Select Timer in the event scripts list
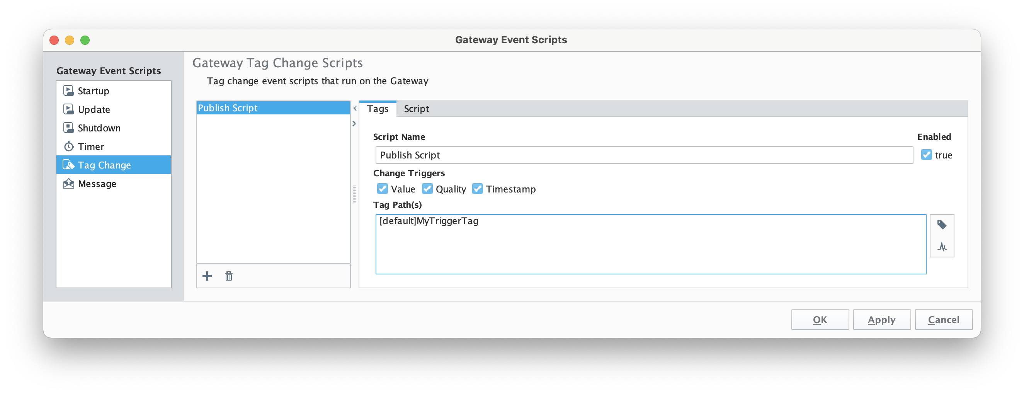 point(114,146)
